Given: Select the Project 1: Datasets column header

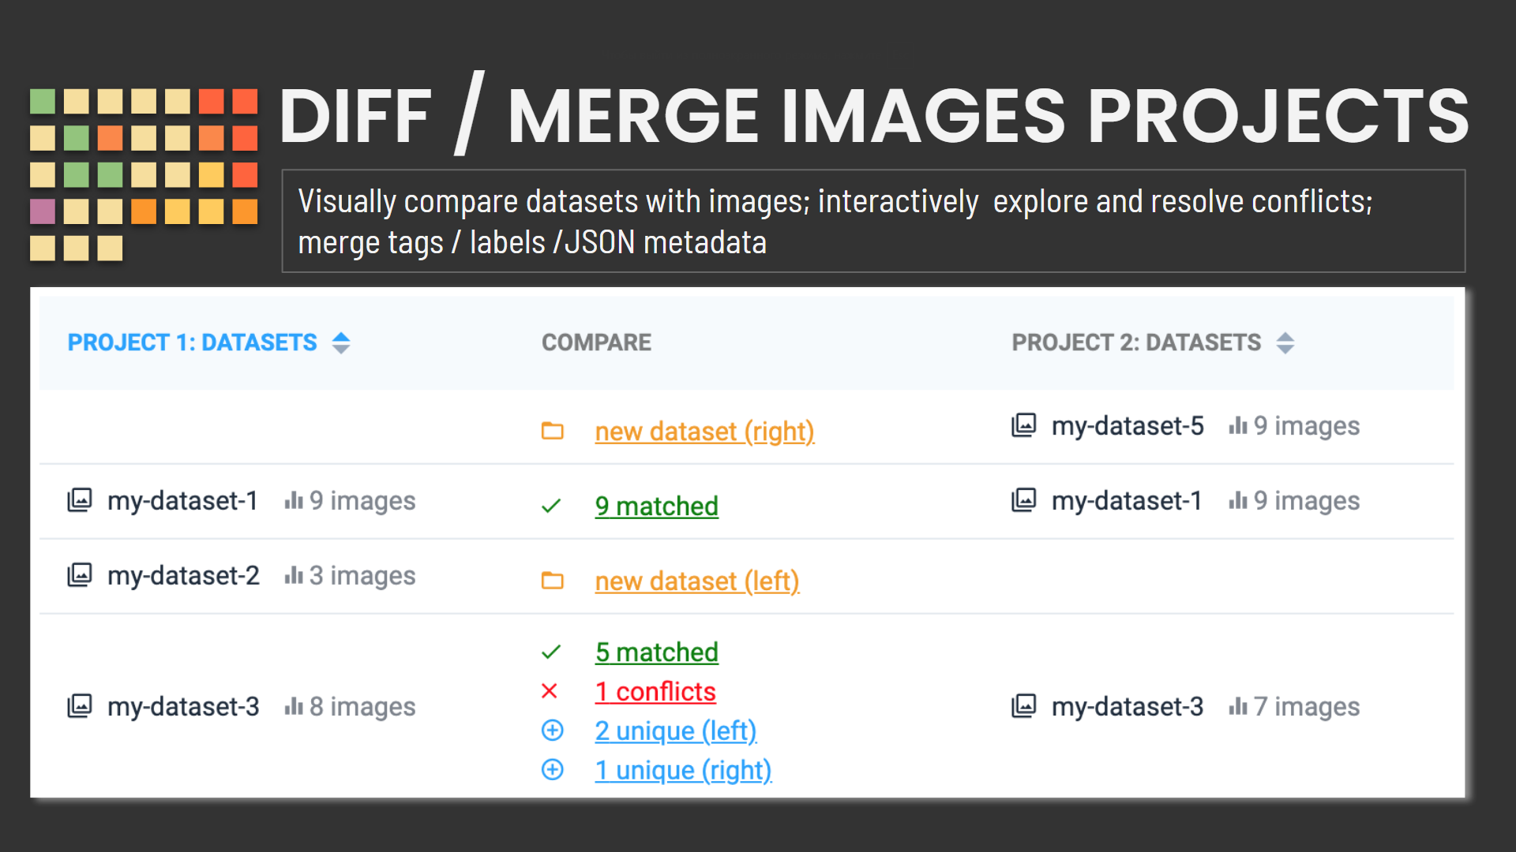Looking at the screenshot, I should pyautogui.click(x=192, y=342).
